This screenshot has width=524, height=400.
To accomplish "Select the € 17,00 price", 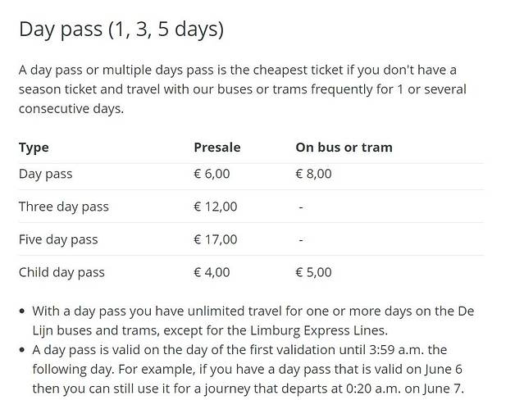I will coord(215,239).
